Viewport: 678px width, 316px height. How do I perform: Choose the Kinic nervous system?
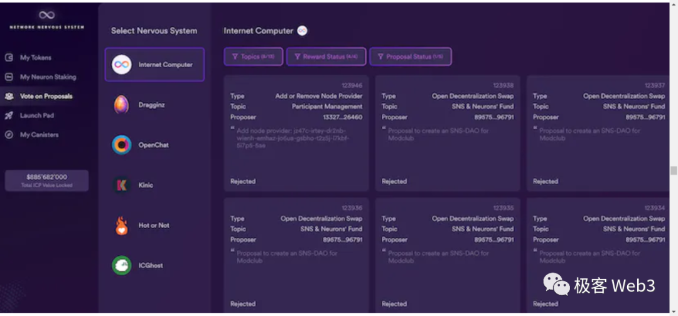pos(154,185)
